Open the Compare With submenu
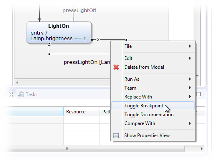The image size is (219, 162). [x=153, y=123]
